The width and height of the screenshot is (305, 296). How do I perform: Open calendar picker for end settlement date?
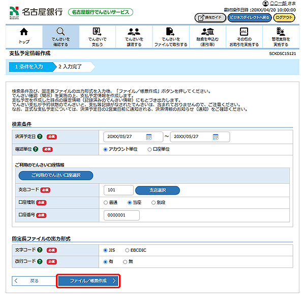pos(215,137)
